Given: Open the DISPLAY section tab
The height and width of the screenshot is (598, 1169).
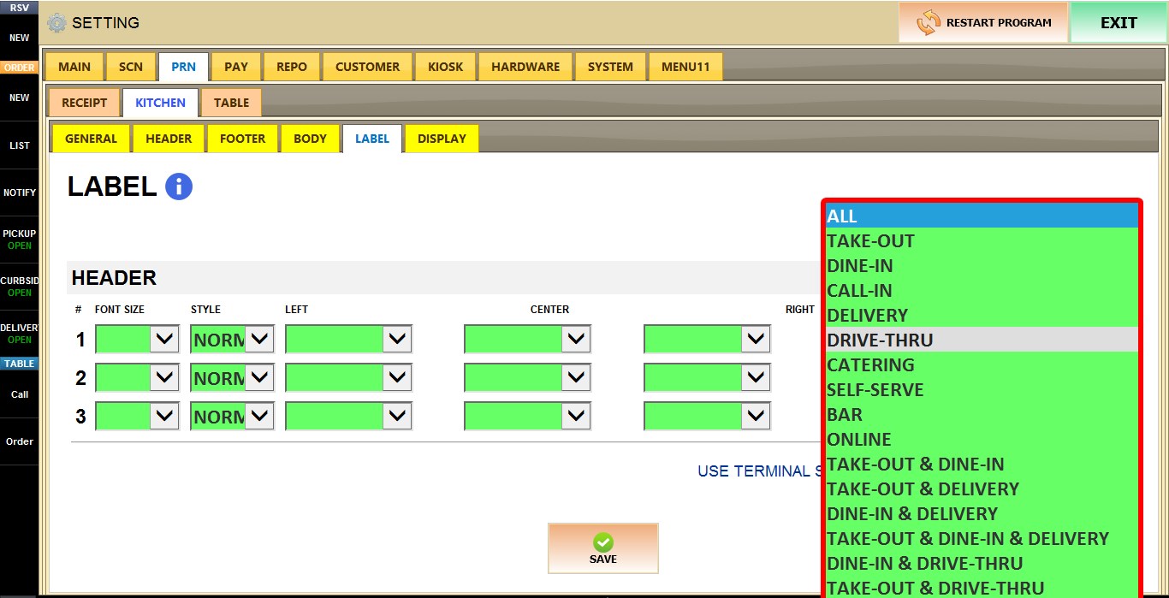Looking at the screenshot, I should tap(442, 139).
